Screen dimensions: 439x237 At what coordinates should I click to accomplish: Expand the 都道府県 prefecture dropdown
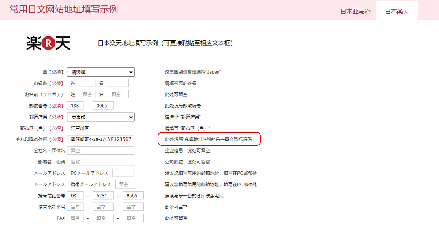pos(101,117)
